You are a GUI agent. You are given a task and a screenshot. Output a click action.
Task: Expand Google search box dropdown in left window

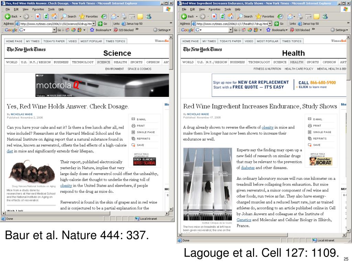click(x=54, y=30)
